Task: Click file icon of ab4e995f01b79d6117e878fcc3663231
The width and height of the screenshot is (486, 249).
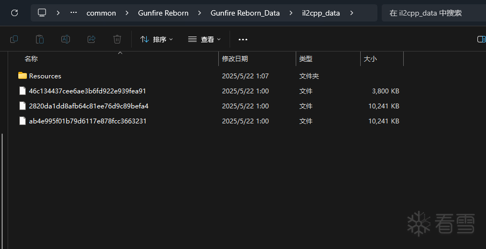Action: (23, 121)
